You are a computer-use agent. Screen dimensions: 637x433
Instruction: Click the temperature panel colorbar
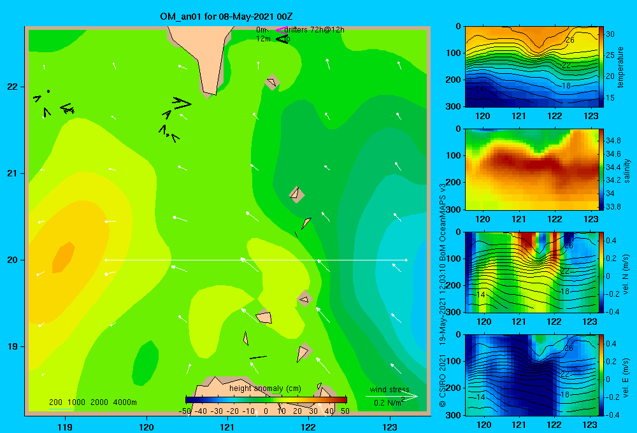click(x=601, y=67)
